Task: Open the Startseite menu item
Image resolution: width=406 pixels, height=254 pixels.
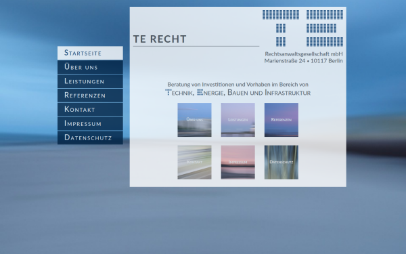Action: click(90, 53)
